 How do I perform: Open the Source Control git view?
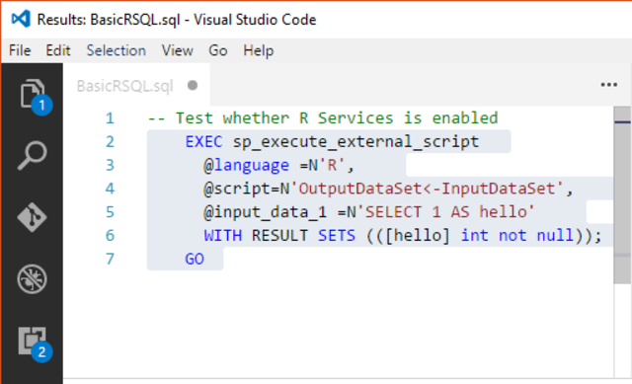(x=33, y=217)
